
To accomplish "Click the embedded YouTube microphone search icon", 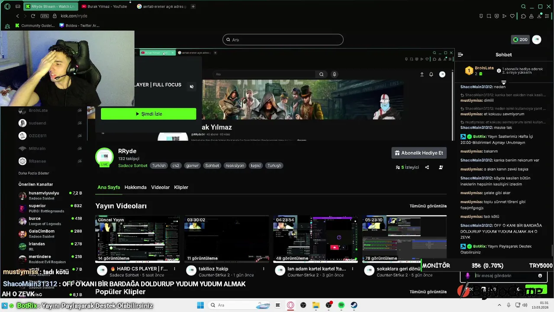I will [334, 74].
